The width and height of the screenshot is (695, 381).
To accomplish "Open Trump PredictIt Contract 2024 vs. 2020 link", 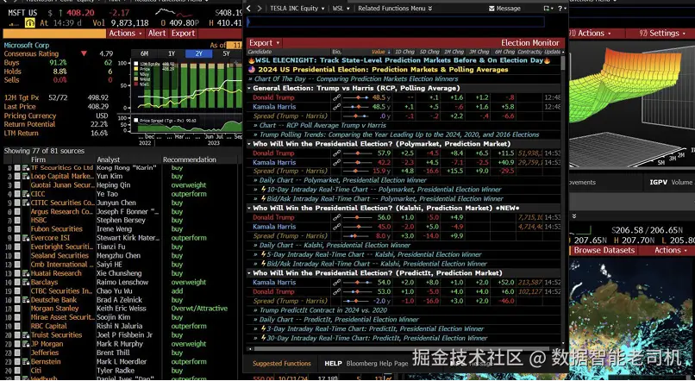I will (x=323, y=310).
